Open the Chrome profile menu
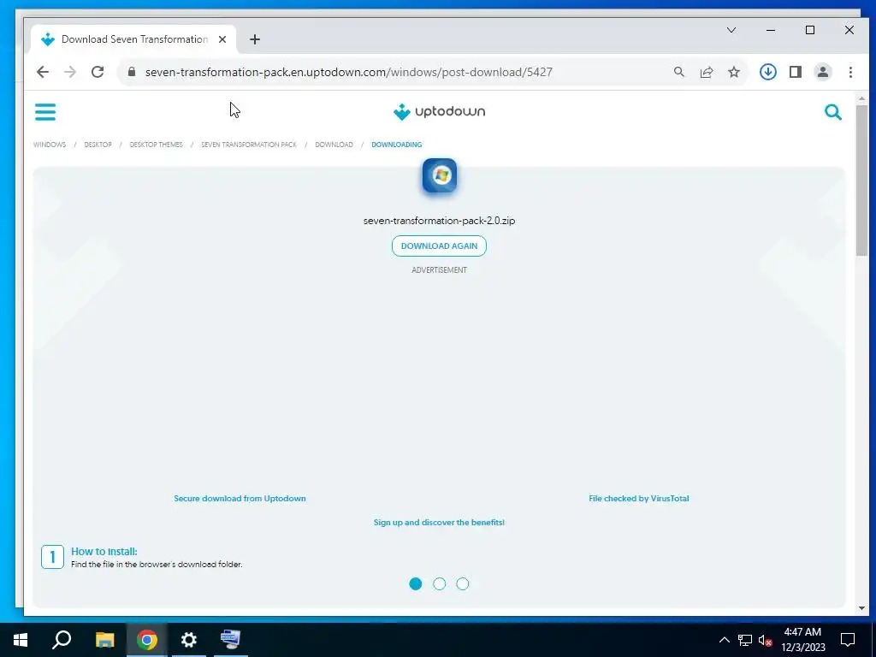The image size is (876, 657). (x=822, y=72)
